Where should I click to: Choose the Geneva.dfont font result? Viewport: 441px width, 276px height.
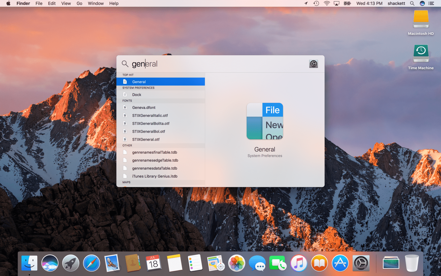(x=161, y=108)
